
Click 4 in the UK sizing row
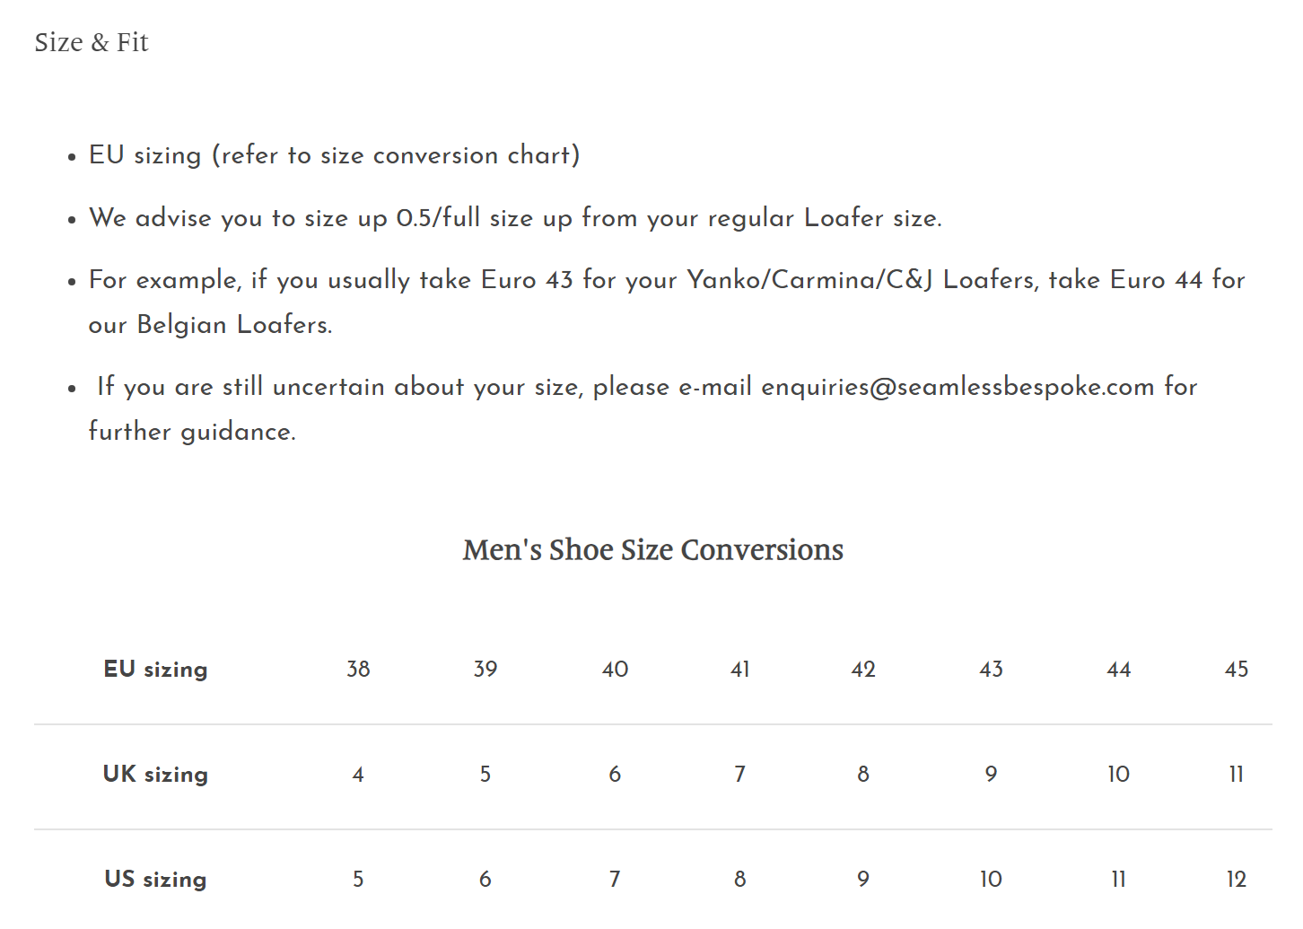[358, 775]
